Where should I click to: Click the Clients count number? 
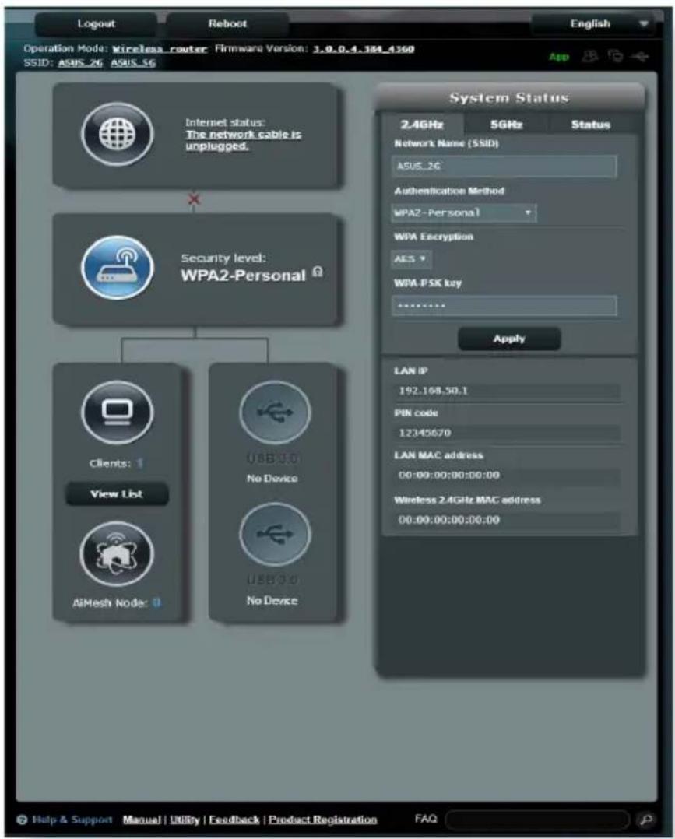coord(139,463)
